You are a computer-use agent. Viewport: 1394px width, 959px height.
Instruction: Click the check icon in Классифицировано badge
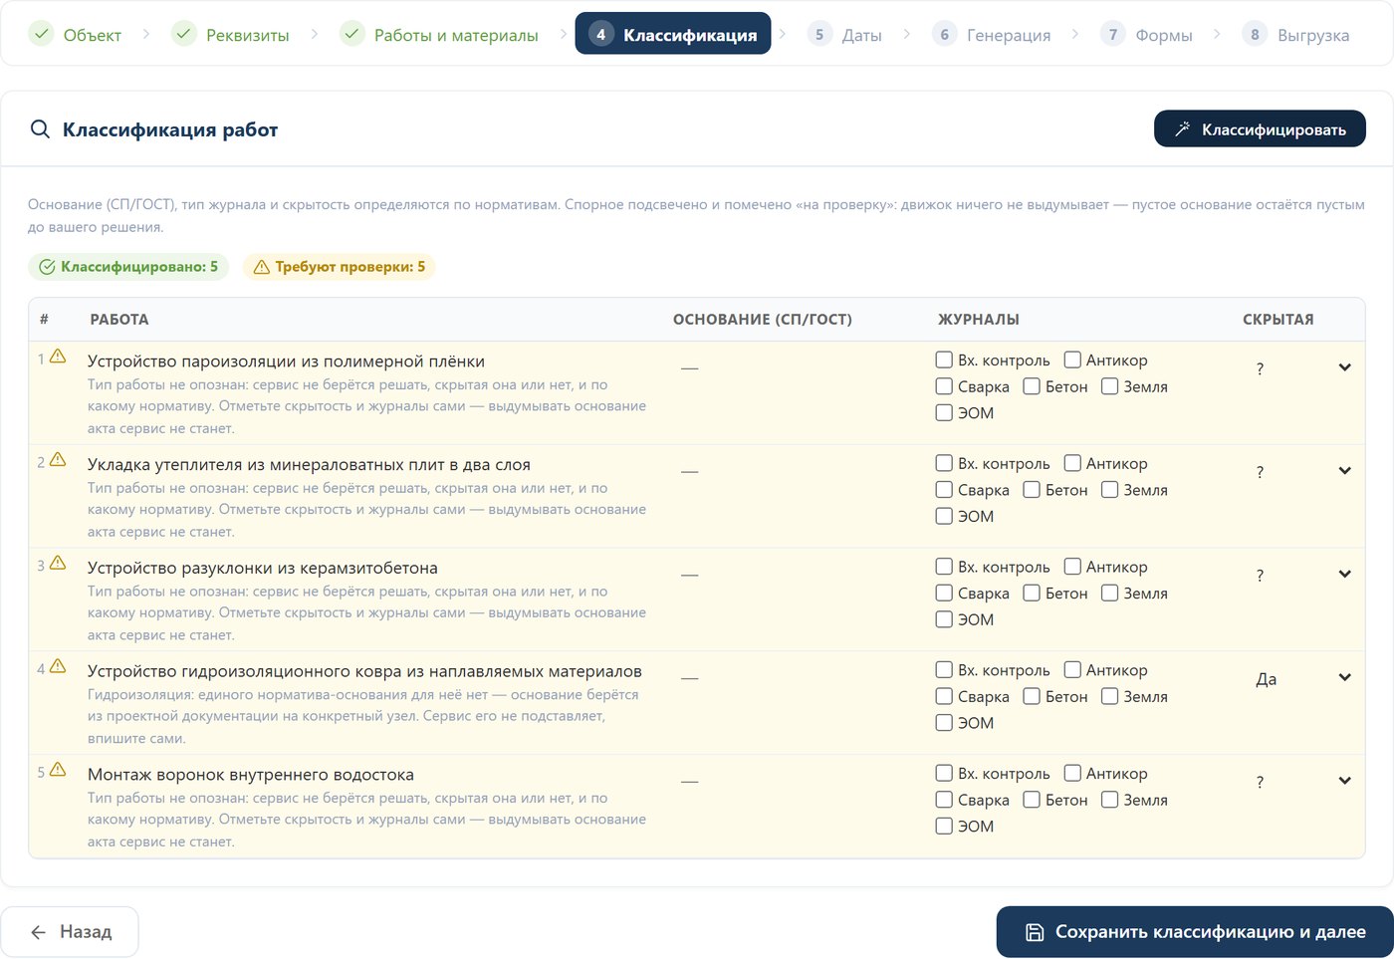[47, 267]
